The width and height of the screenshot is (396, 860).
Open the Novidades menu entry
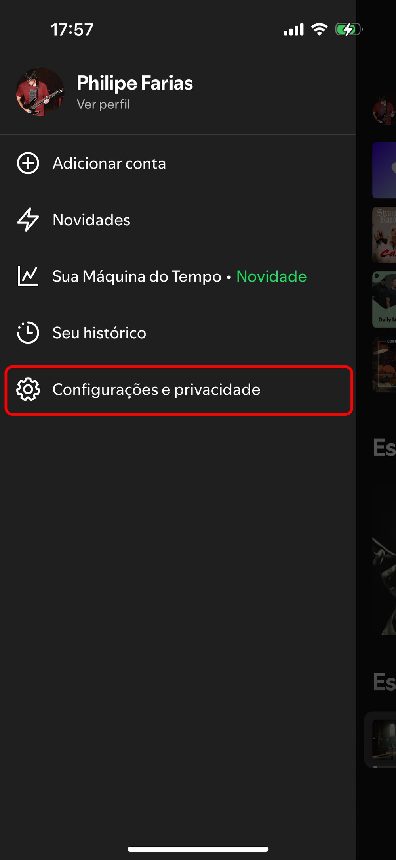pos(178,219)
